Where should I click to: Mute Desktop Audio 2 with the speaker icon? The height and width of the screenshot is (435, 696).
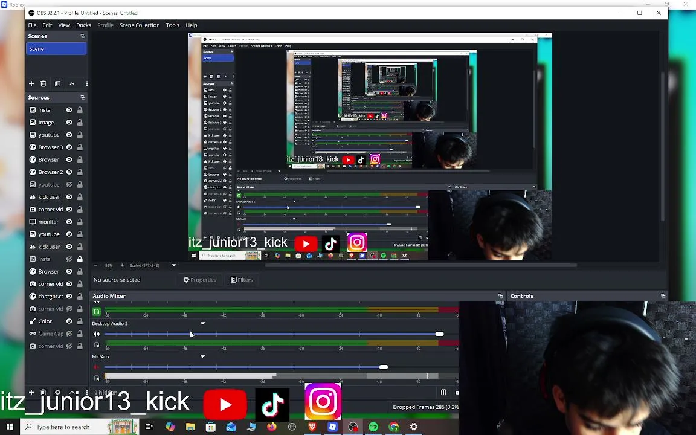(96, 333)
